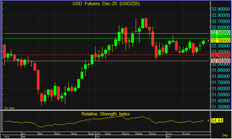Click the tallest red candle in early September

[x=38, y=80]
